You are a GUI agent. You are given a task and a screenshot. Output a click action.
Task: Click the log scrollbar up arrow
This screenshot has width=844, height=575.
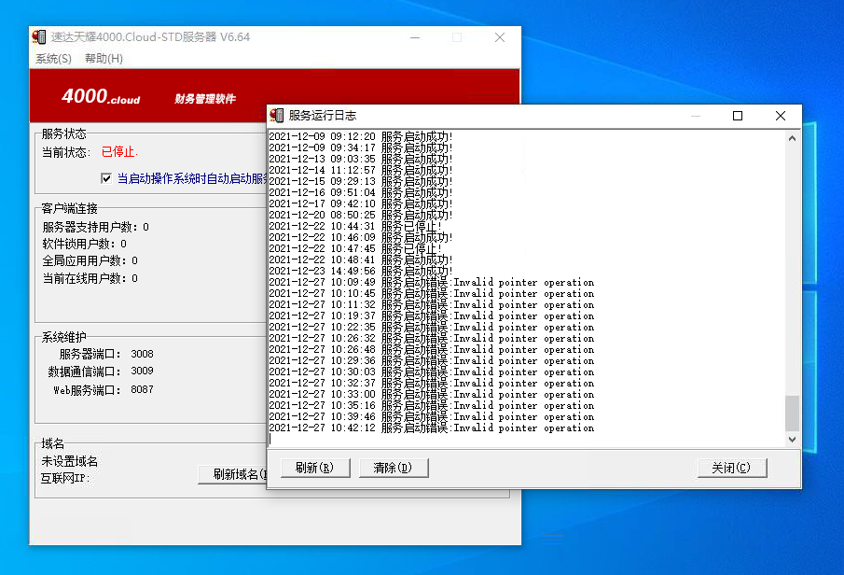click(x=792, y=138)
